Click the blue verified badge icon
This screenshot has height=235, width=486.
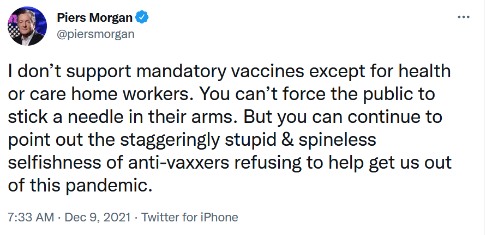click(x=142, y=17)
